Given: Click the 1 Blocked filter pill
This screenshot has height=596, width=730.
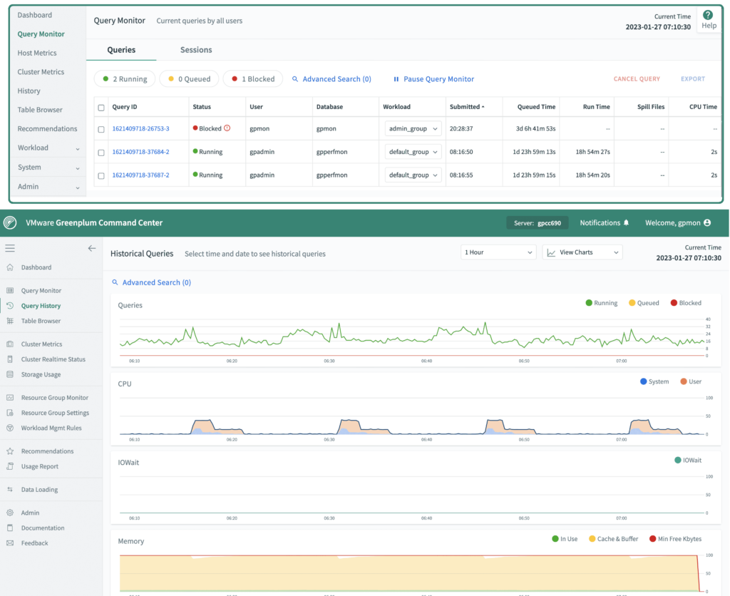Looking at the screenshot, I should point(252,79).
